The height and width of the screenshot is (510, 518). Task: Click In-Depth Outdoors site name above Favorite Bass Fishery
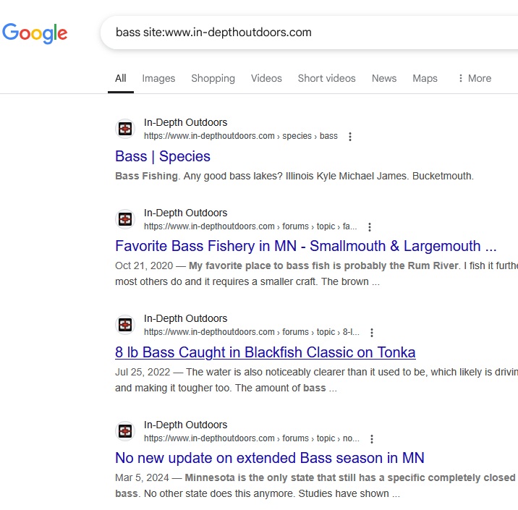pos(186,213)
